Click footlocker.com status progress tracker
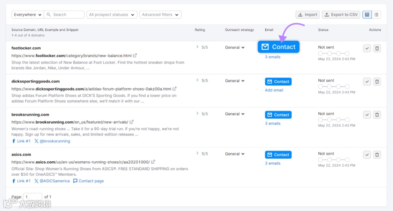Screen dimensions: 393x211 pyautogui.click(x=334, y=53)
